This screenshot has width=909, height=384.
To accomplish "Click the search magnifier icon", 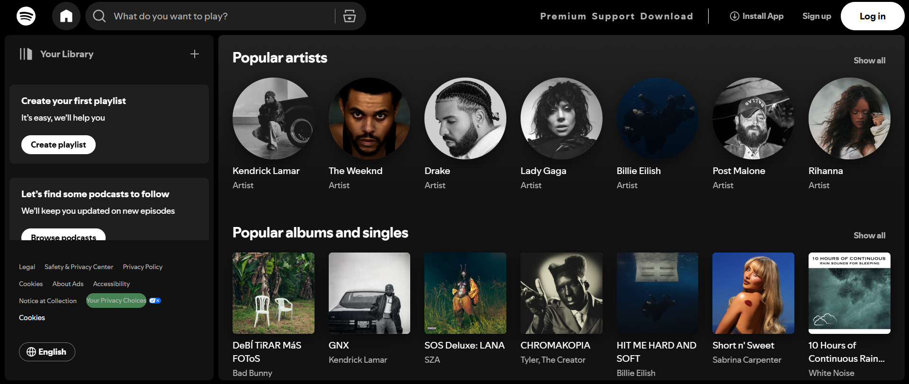I will click(99, 16).
